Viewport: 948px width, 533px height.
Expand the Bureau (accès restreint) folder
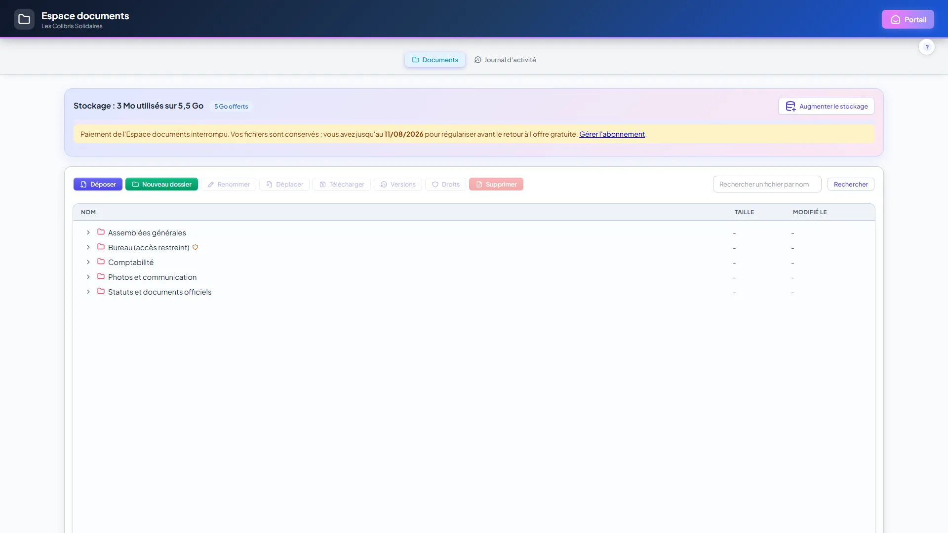tap(88, 247)
